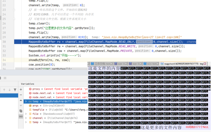Move watch up with the up triangle
The width and height of the screenshot is (212, 132).
pyautogui.click(x=21, y=100)
